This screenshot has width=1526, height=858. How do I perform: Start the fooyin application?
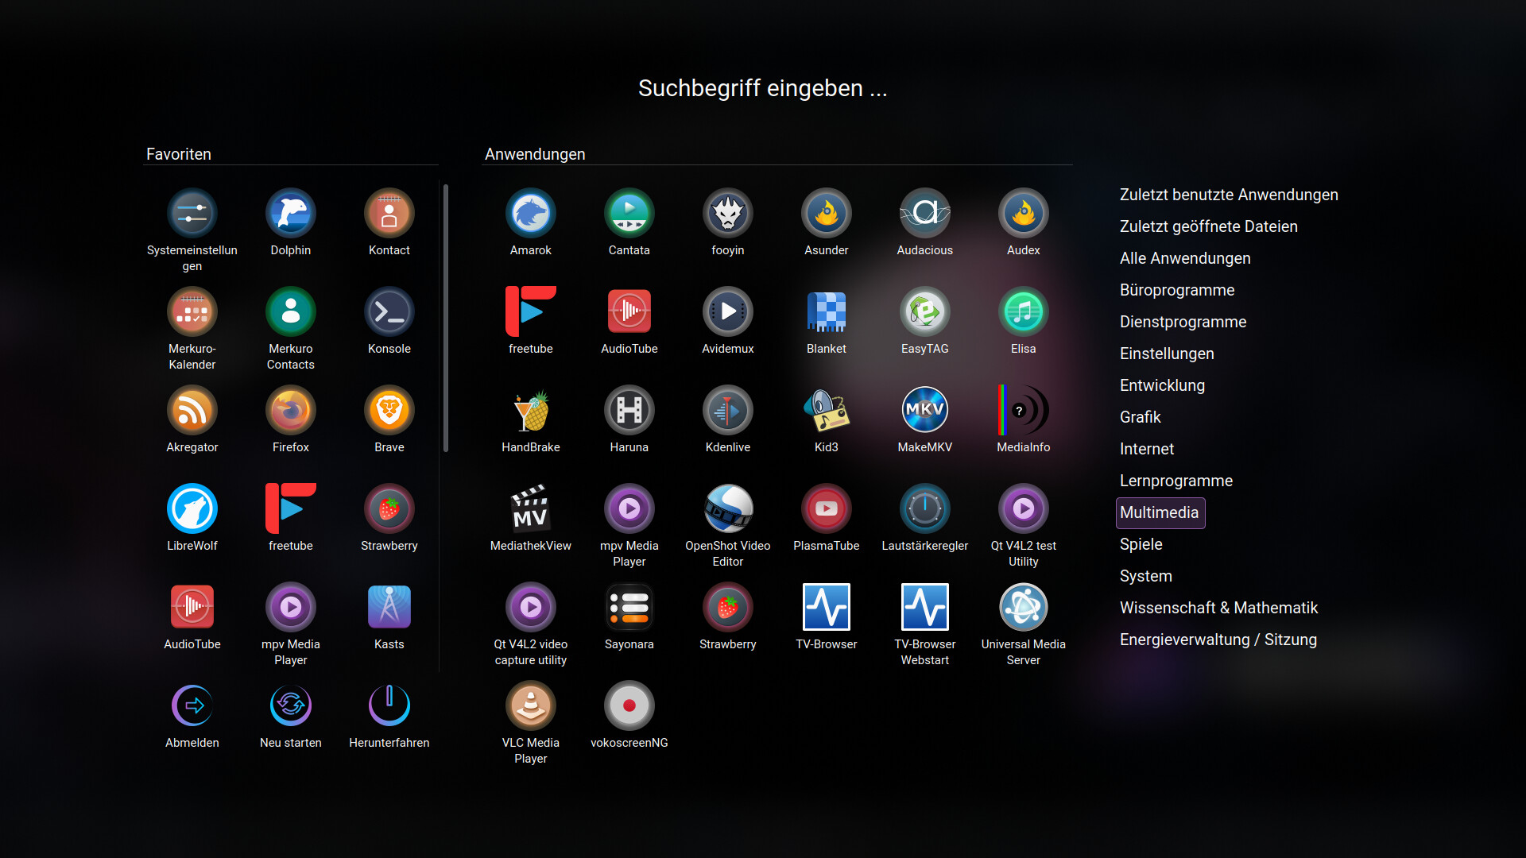point(728,223)
